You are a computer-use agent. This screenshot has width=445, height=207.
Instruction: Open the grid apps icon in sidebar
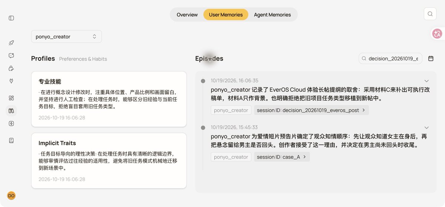(11, 98)
